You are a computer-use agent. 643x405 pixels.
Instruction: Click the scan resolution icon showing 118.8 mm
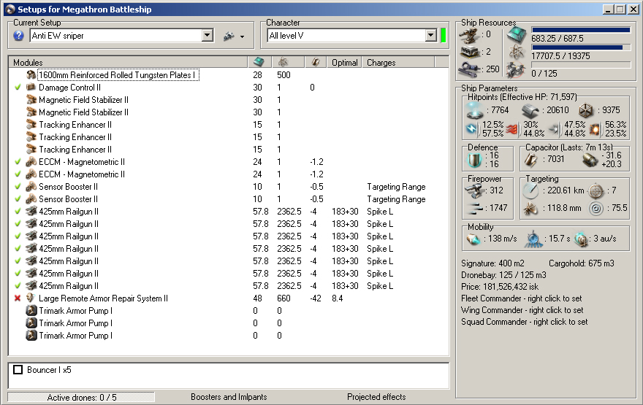[530, 209]
